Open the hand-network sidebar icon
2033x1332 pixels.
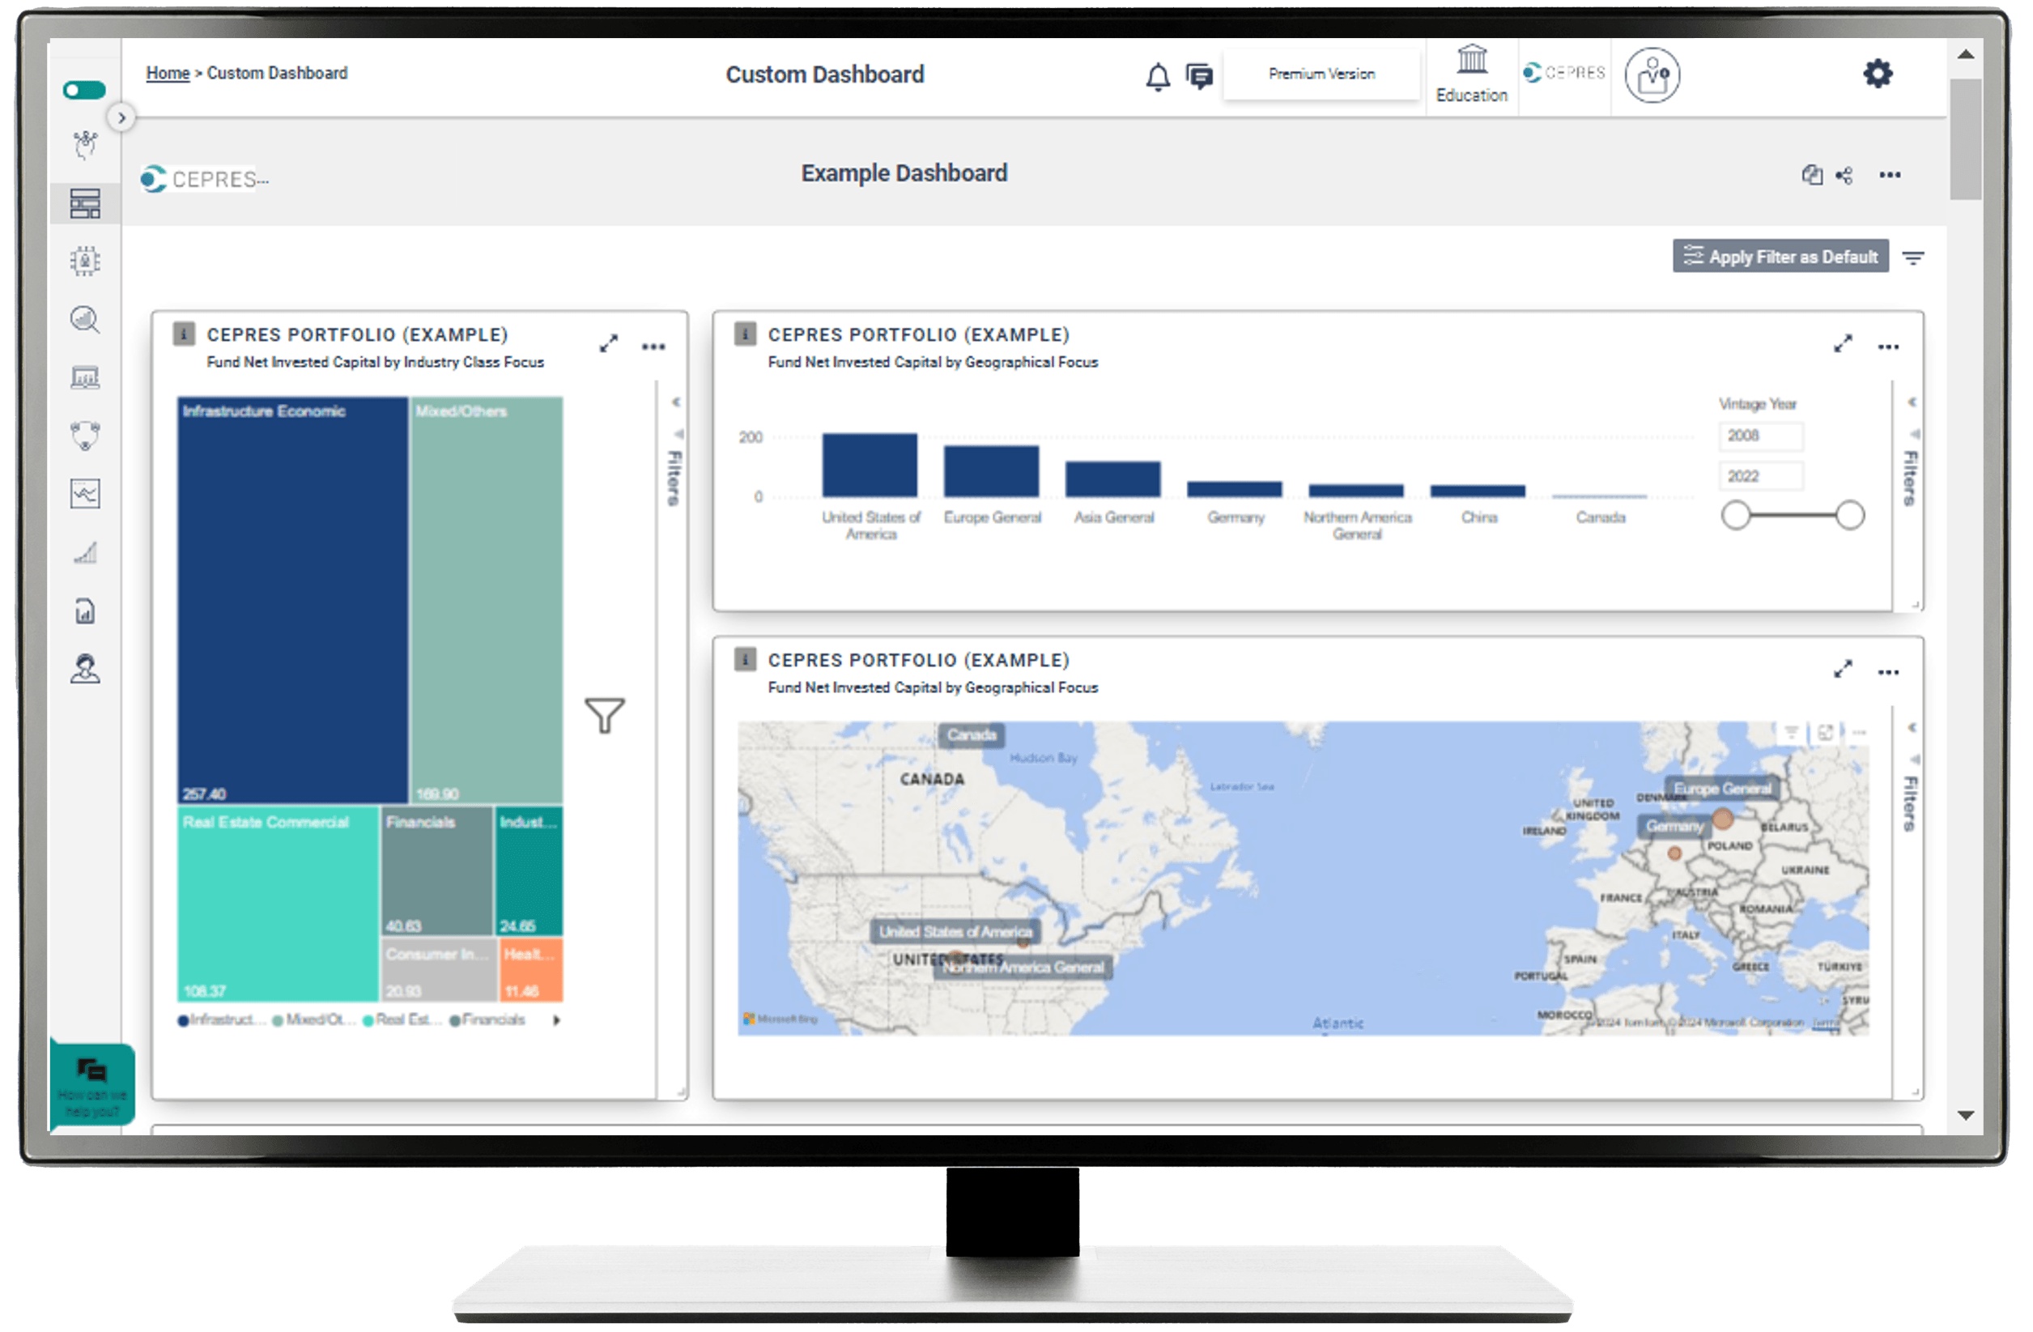(84, 145)
